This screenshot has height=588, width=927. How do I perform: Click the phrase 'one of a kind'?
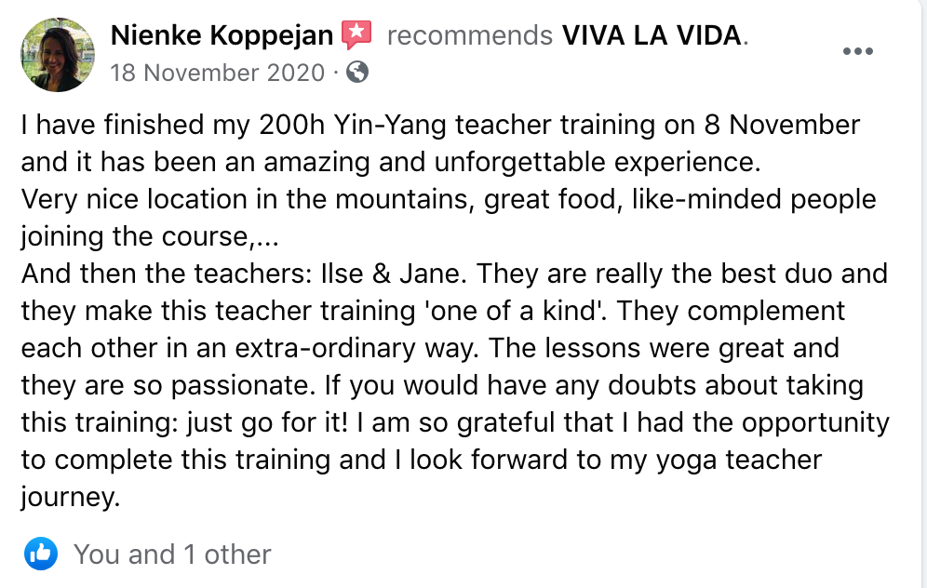point(513,311)
